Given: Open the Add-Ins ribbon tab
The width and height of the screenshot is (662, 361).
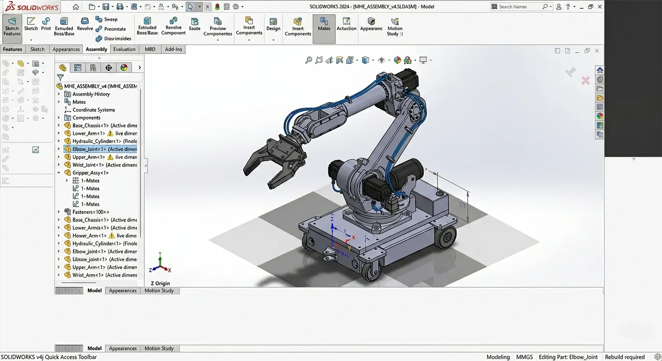Looking at the screenshot, I should 173,49.
